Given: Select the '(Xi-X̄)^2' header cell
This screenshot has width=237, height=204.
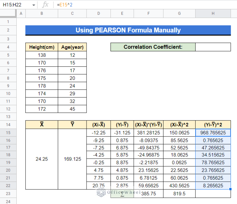Looking at the screenshot, I should (x=179, y=125).
